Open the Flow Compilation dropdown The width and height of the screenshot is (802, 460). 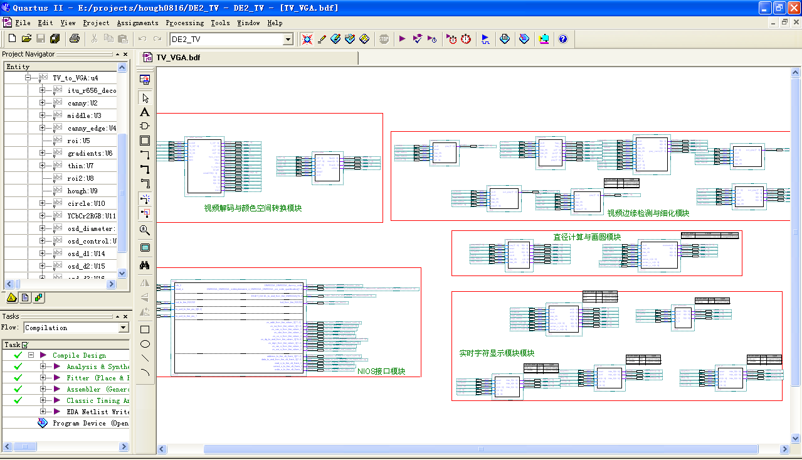pos(124,328)
